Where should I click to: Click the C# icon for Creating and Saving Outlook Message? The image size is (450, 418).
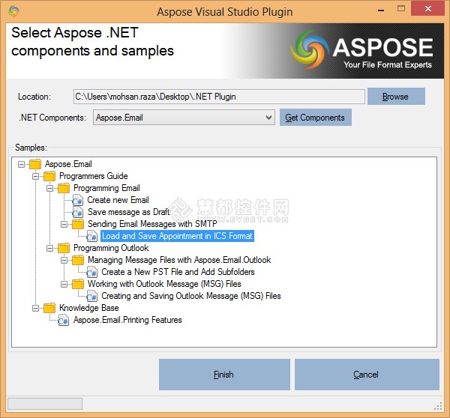[x=91, y=296]
